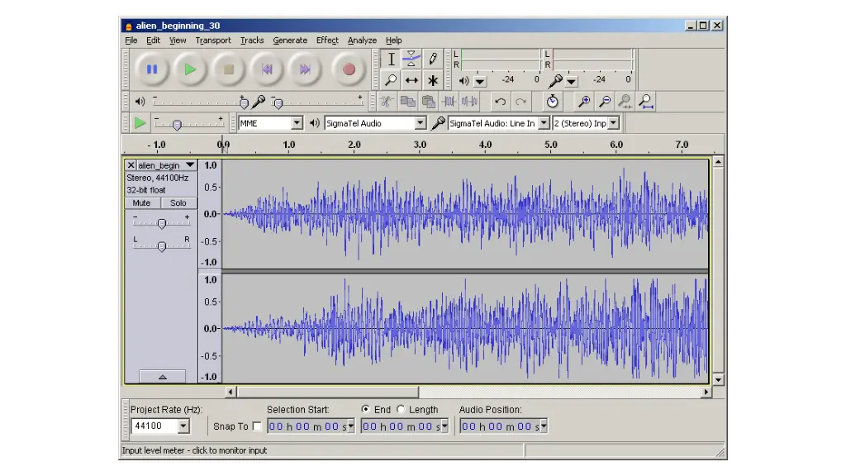Click the vertical scrollbar down arrow
The width and height of the screenshot is (846, 476).
click(718, 380)
